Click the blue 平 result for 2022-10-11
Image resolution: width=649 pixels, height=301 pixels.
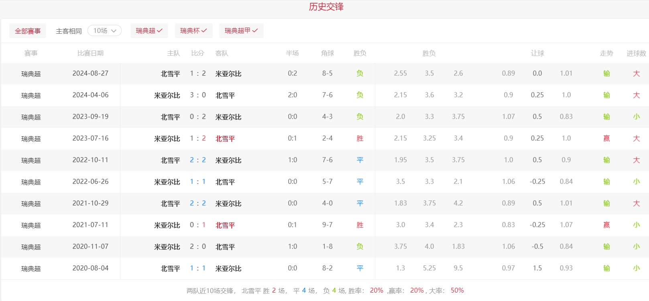360,160
